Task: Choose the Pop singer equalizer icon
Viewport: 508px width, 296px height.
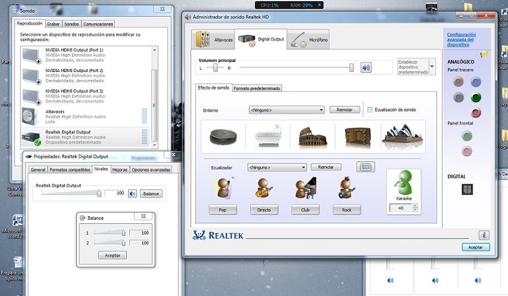Action: click(x=224, y=188)
